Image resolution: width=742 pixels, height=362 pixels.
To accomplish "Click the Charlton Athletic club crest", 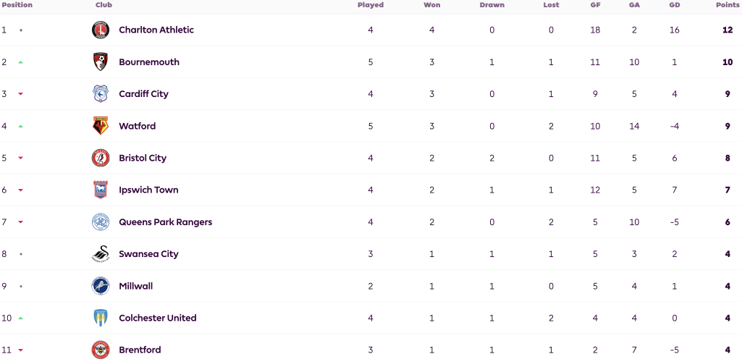I will tap(101, 30).
